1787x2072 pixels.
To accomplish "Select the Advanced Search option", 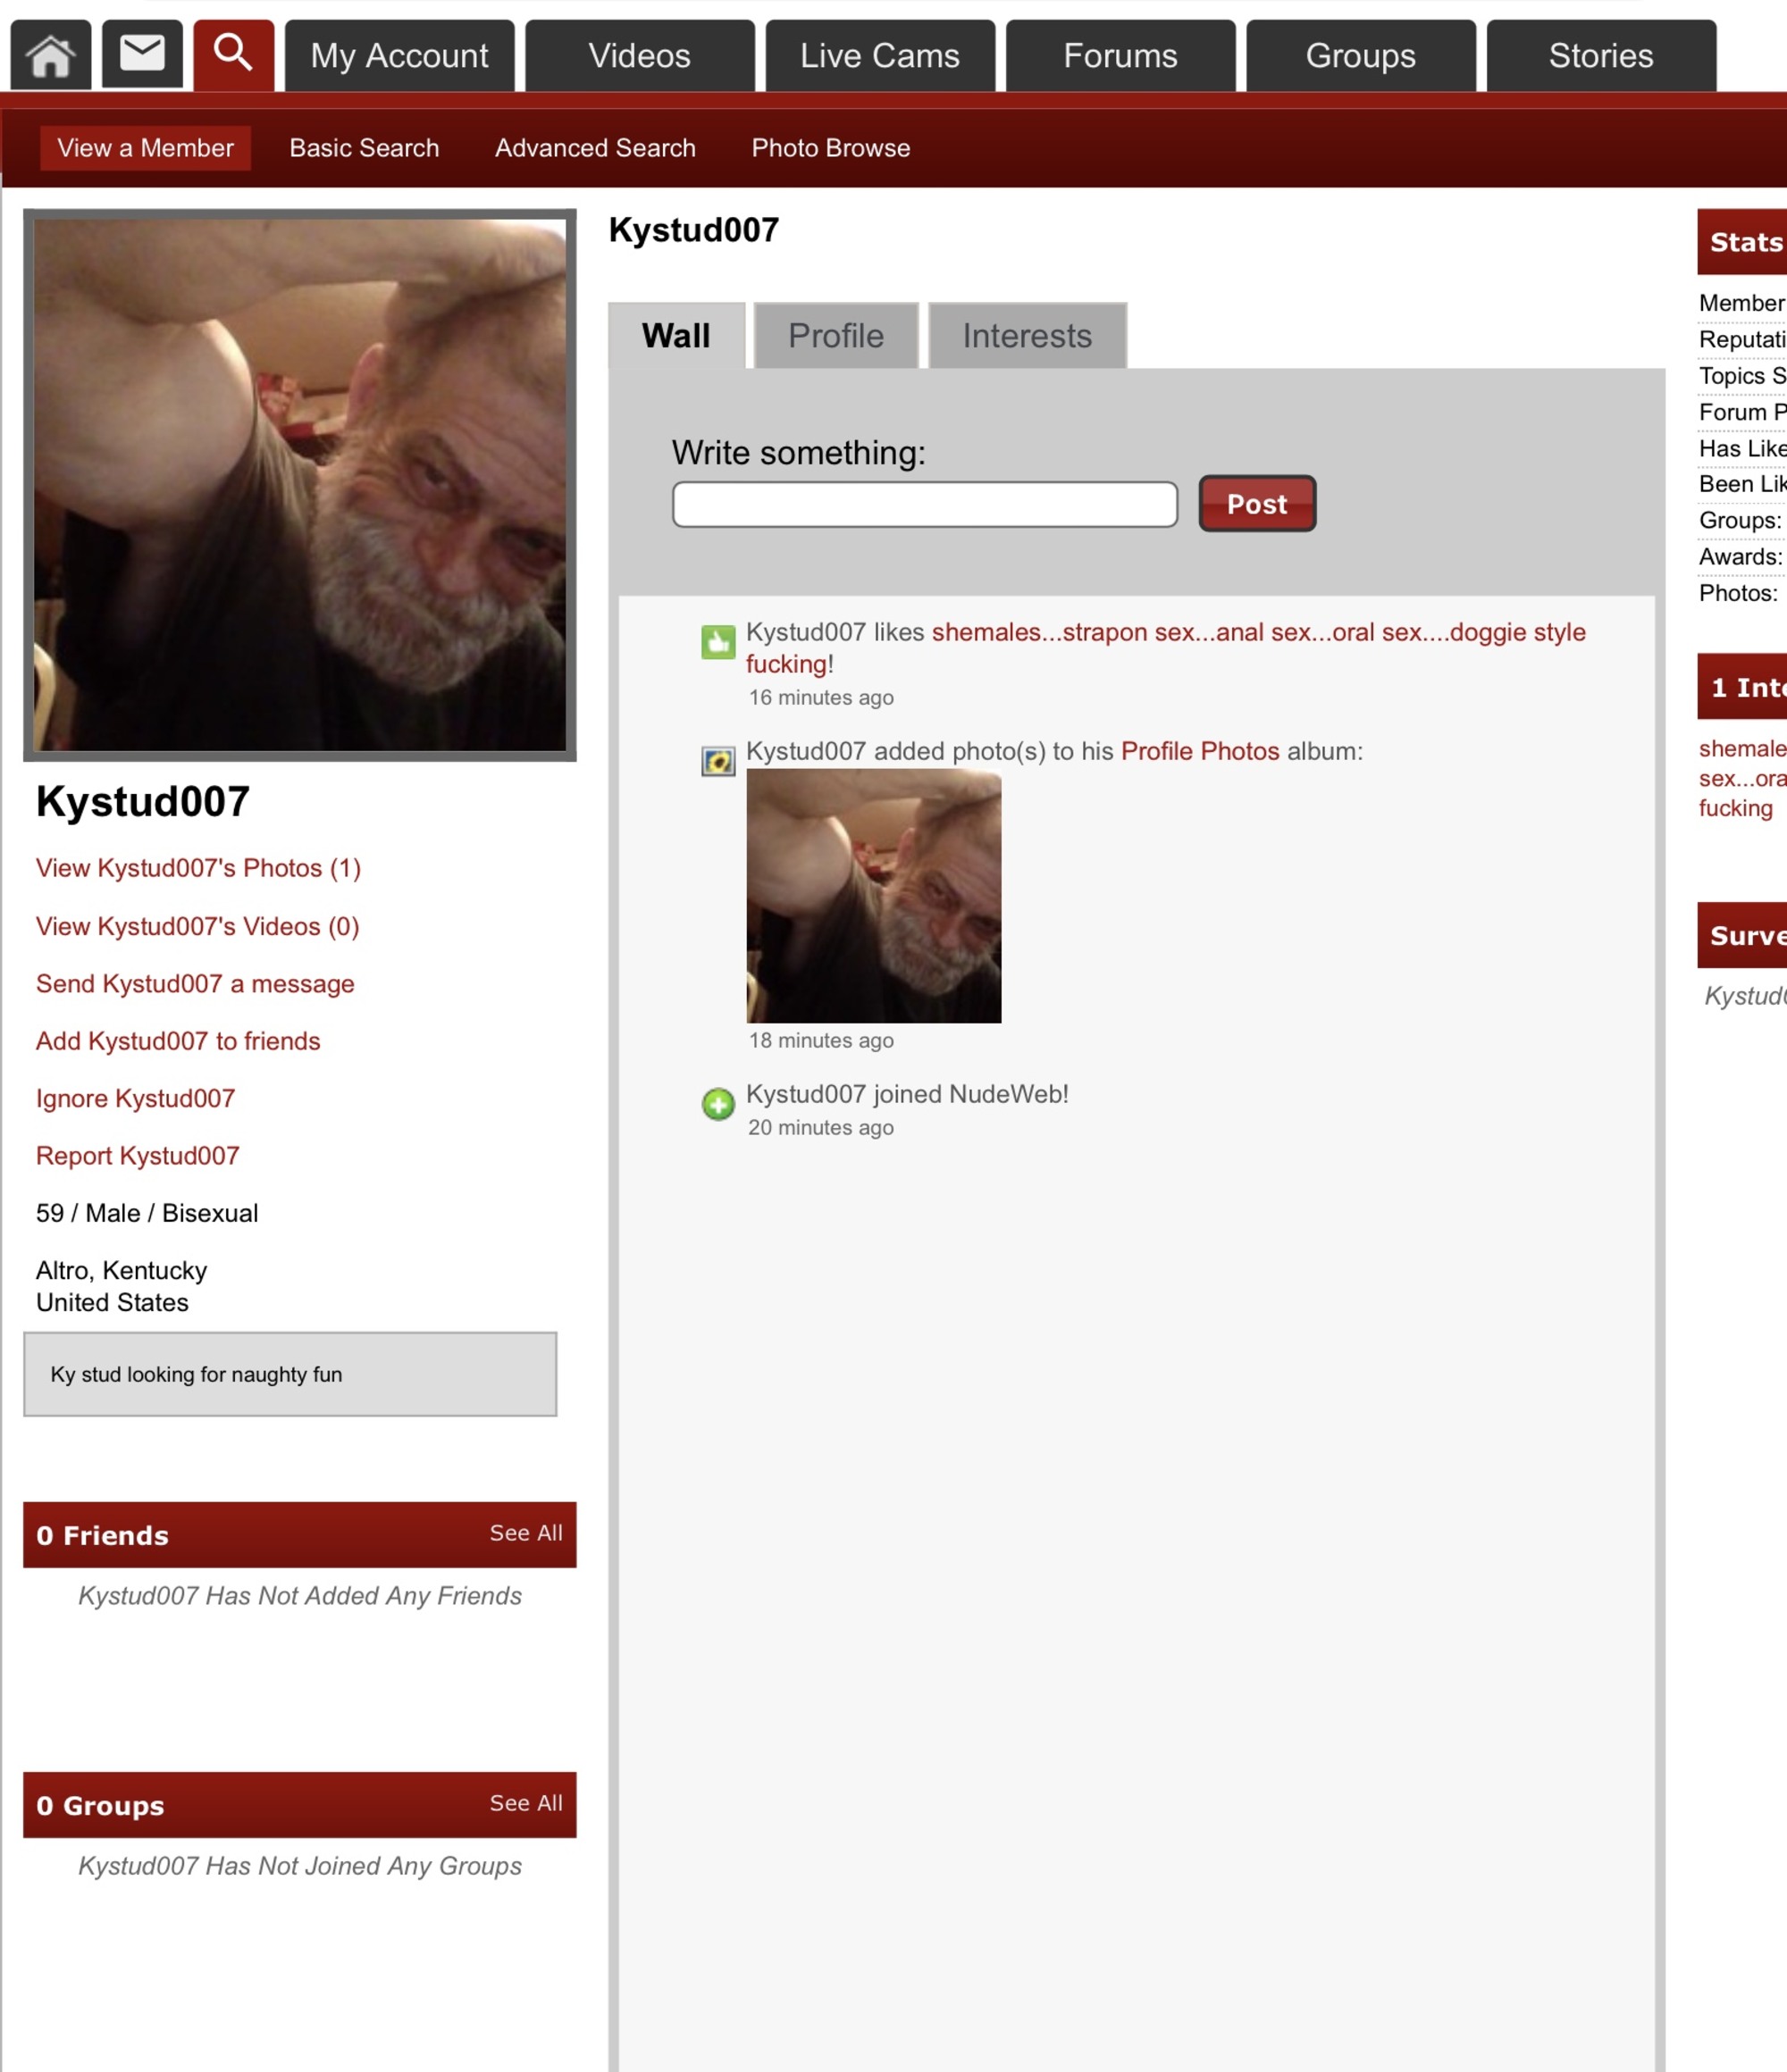I will (594, 148).
